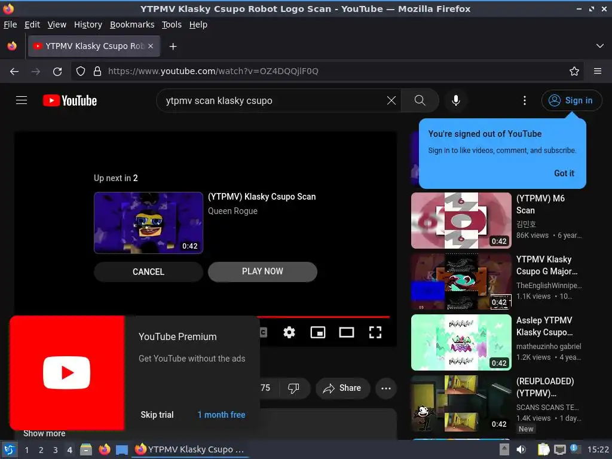Click the YouTube search magnifier button
The height and width of the screenshot is (459, 612).
coord(420,100)
